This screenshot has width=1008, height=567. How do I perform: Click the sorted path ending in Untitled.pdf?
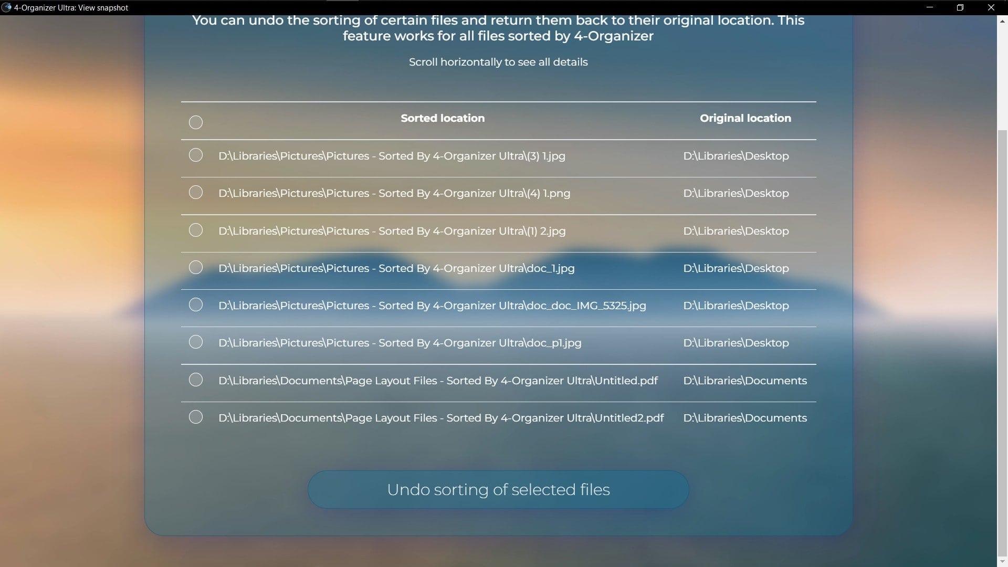click(x=438, y=381)
